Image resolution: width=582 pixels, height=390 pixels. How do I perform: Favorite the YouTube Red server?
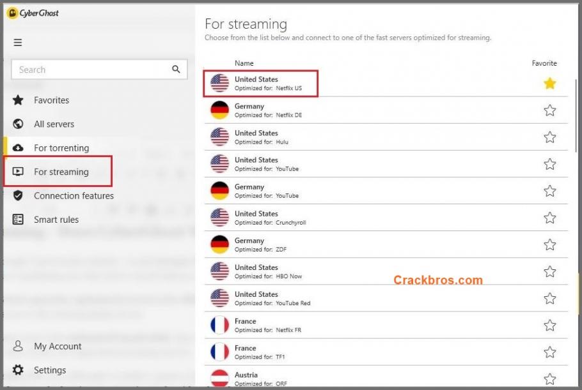[x=550, y=298]
